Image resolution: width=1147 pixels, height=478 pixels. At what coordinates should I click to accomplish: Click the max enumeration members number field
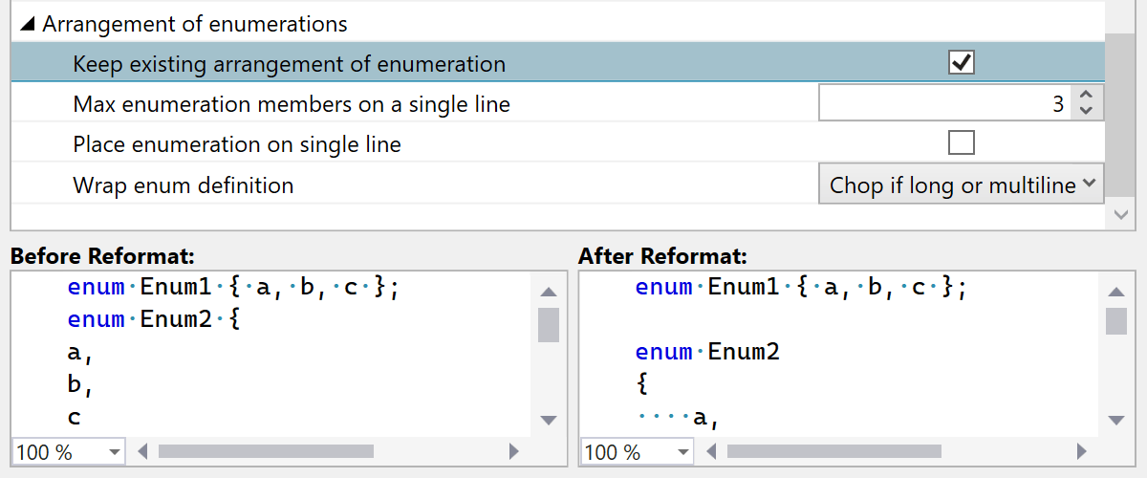(944, 104)
